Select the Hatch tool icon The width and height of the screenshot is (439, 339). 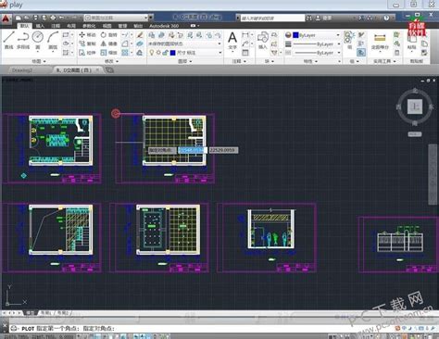click(66, 53)
